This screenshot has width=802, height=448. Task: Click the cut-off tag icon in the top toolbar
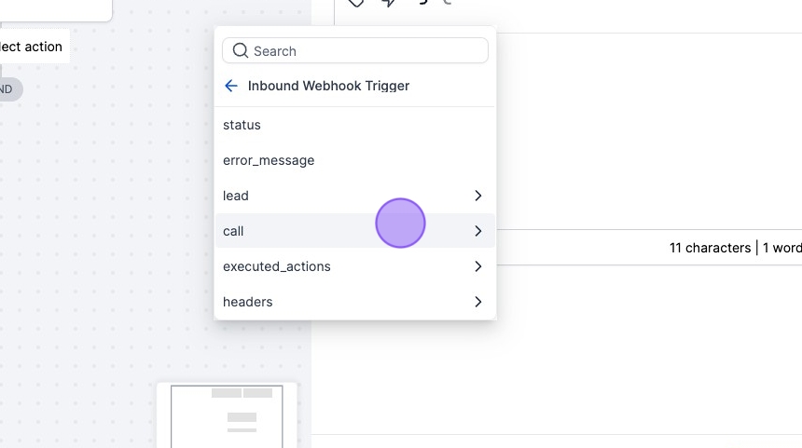tap(355, 3)
